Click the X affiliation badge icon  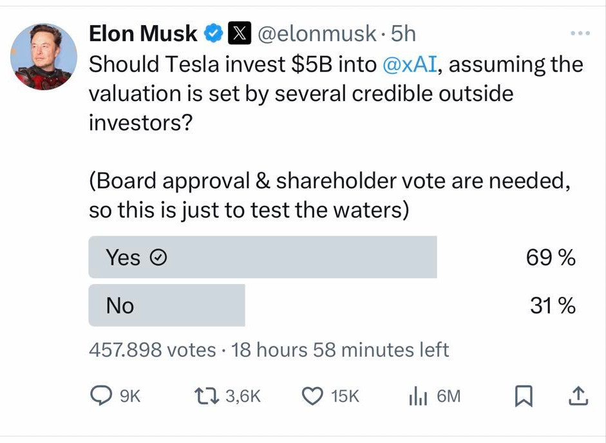click(239, 33)
